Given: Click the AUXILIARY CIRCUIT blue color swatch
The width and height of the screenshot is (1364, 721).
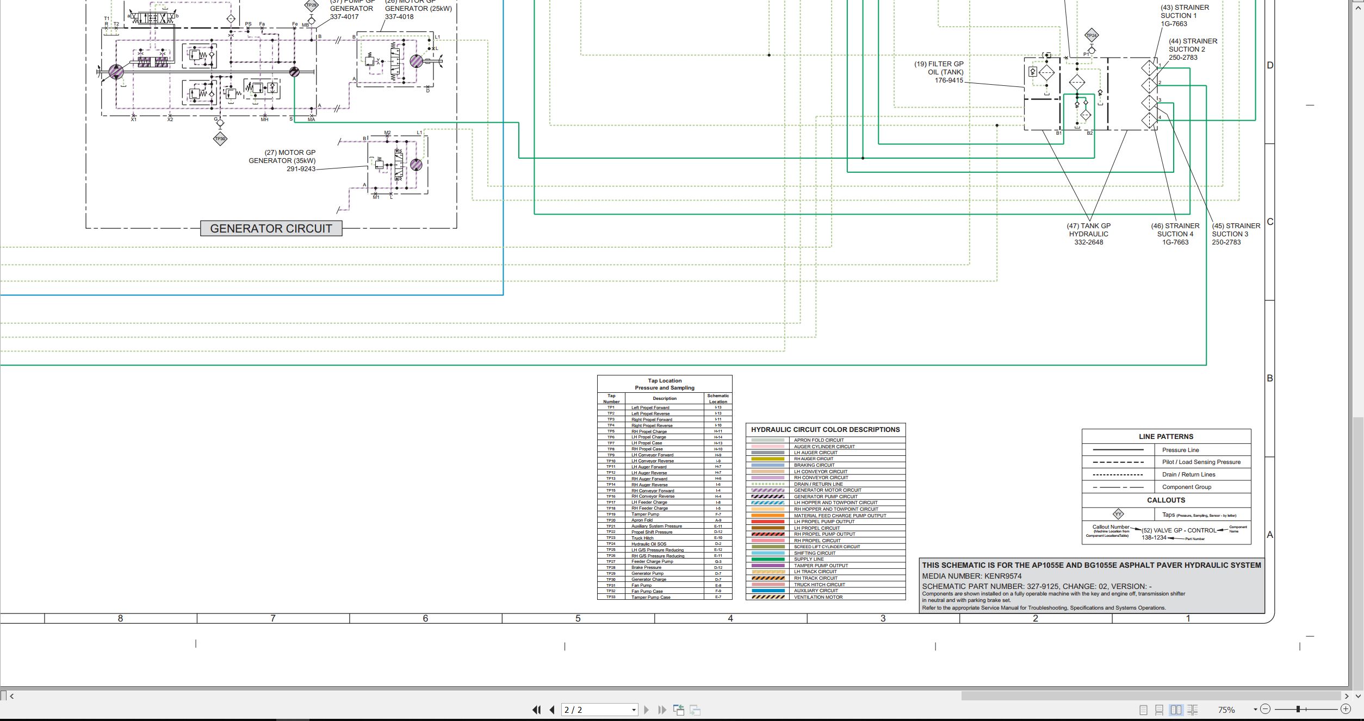Looking at the screenshot, I should pyautogui.click(x=768, y=591).
